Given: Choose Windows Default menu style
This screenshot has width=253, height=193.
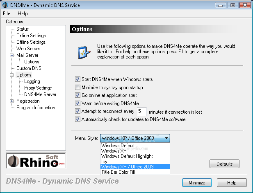Looking at the screenshot, I should pyautogui.click(x=135, y=146).
